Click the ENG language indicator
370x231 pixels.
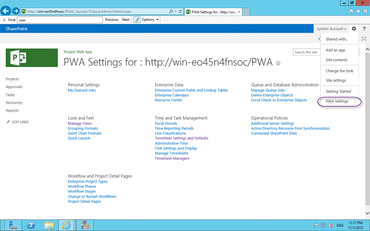(x=340, y=225)
